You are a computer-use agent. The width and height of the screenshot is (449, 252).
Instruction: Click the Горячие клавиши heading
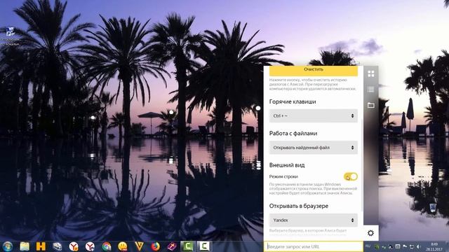(293, 101)
